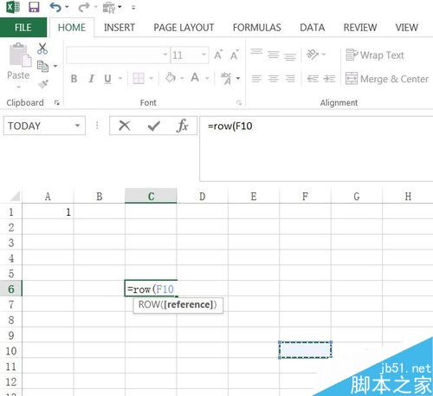The image size is (433, 396).
Task: Open the green FILE button
Action: pyautogui.click(x=23, y=28)
